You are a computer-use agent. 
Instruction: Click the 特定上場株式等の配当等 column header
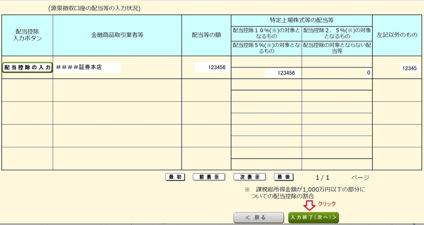coord(301,19)
